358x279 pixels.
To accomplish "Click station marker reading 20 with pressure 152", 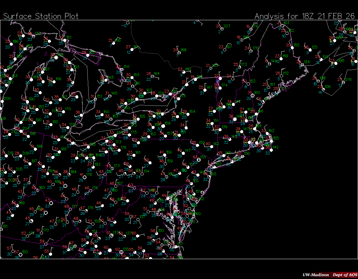I will pos(292,48).
